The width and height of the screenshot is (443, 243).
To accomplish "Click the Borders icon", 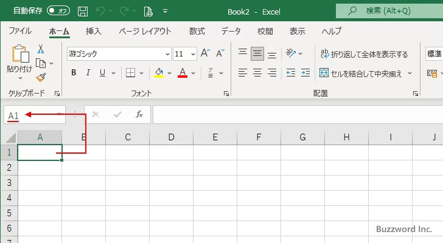I will (x=130, y=73).
